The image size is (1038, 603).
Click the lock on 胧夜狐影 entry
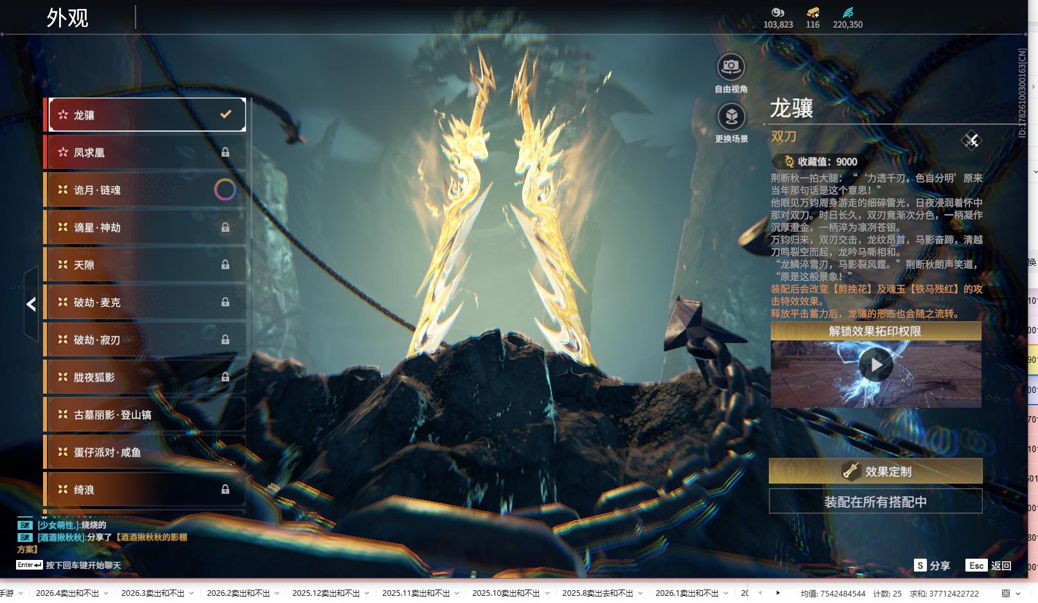(225, 377)
